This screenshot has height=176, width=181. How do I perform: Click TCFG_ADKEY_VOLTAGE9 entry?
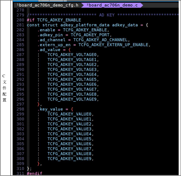(72, 99)
